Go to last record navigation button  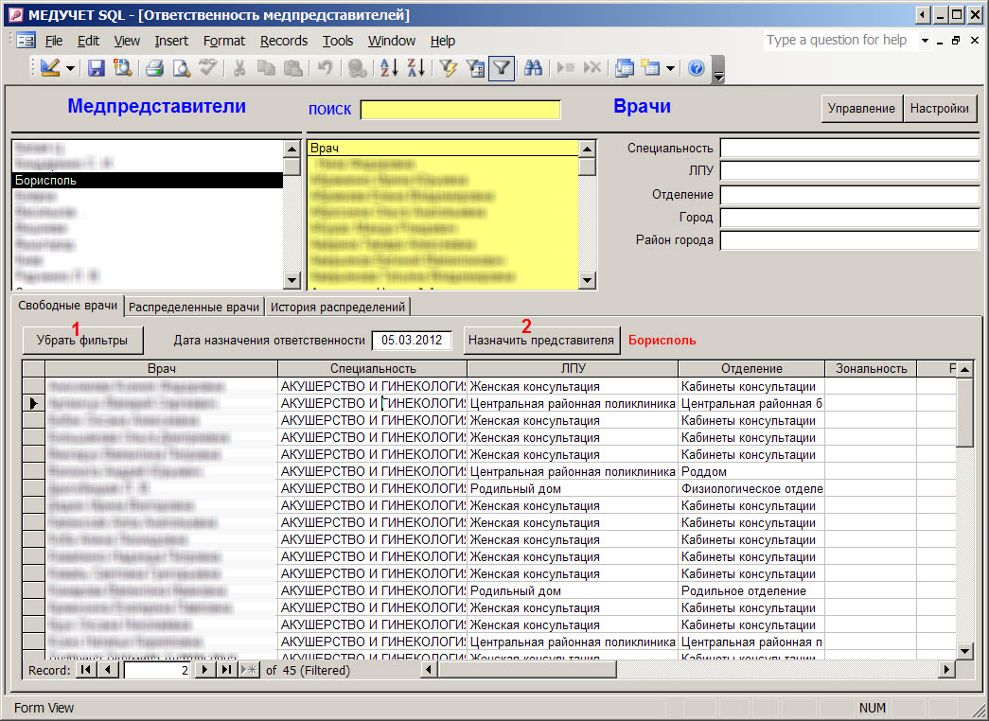(x=226, y=670)
